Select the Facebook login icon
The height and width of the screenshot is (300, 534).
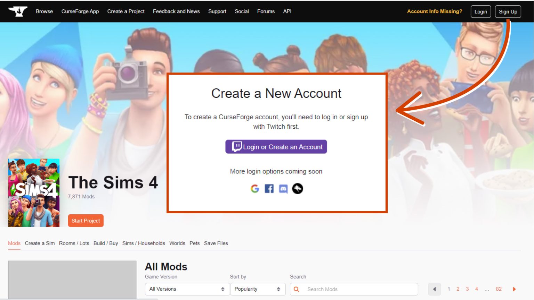[x=269, y=189]
